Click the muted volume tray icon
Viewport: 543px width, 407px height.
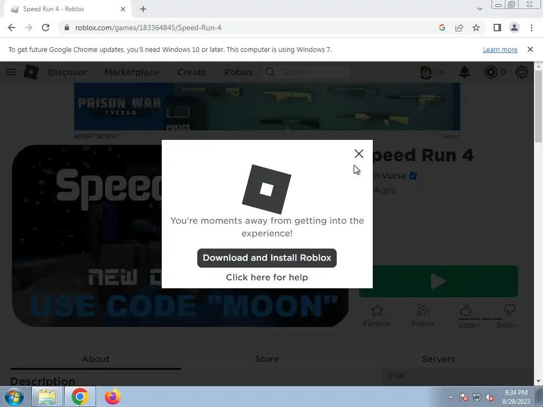pyautogui.click(x=489, y=397)
